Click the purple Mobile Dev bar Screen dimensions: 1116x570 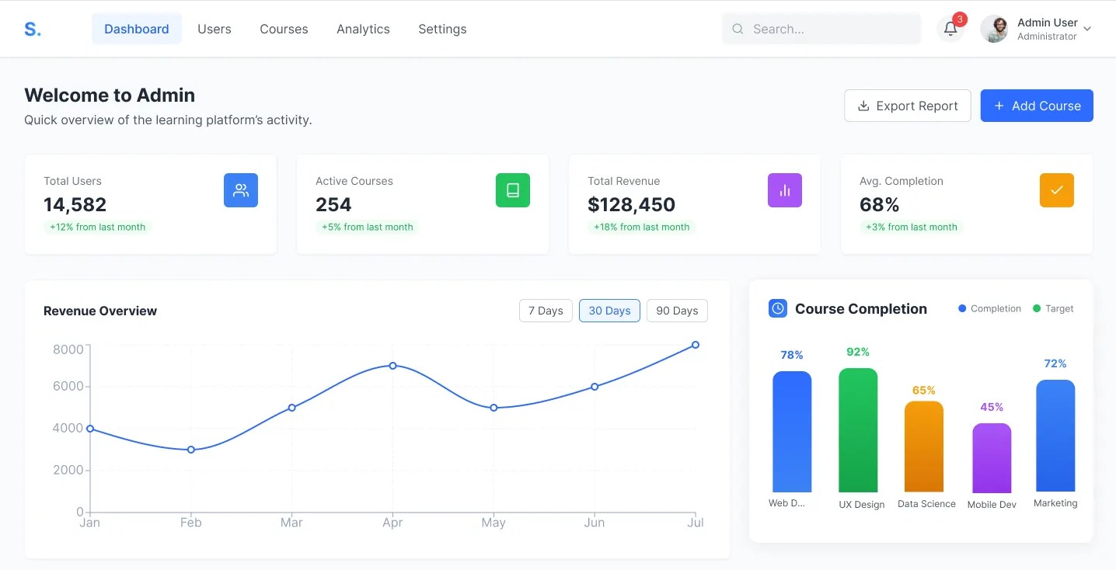point(992,458)
